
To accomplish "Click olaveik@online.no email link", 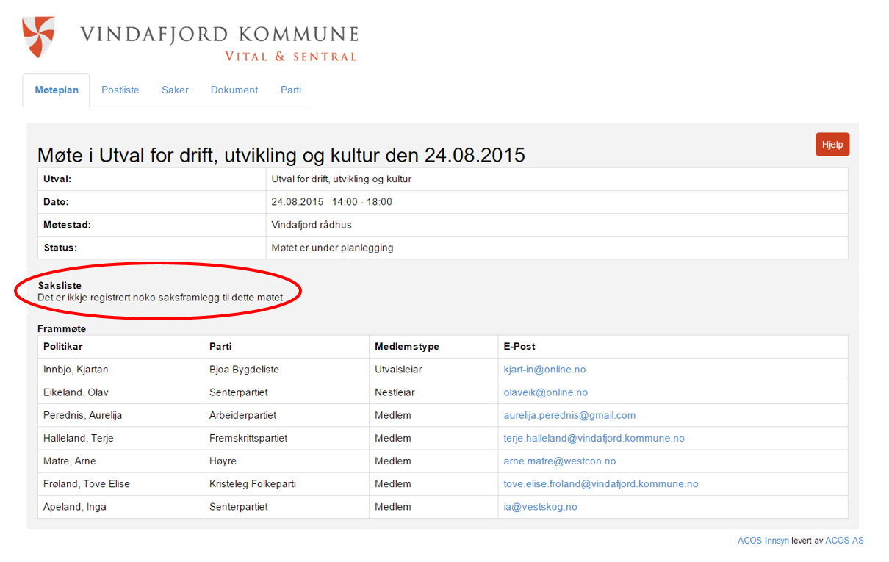I will click(x=545, y=392).
